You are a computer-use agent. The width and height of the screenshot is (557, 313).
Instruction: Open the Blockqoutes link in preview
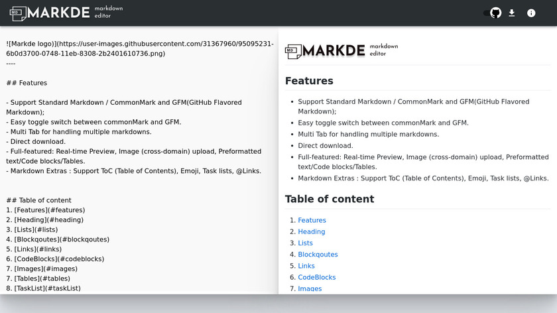tap(318, 254)
